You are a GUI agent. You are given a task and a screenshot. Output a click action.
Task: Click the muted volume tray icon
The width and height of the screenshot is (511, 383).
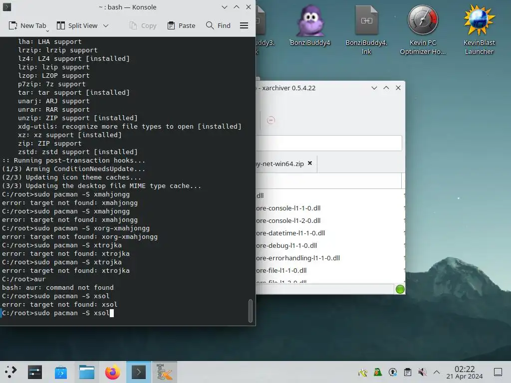coord(422,372)
